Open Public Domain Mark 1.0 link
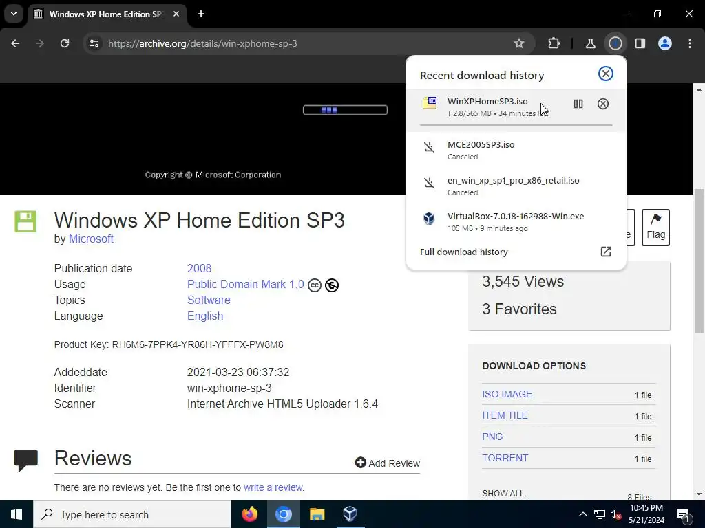 246,284
